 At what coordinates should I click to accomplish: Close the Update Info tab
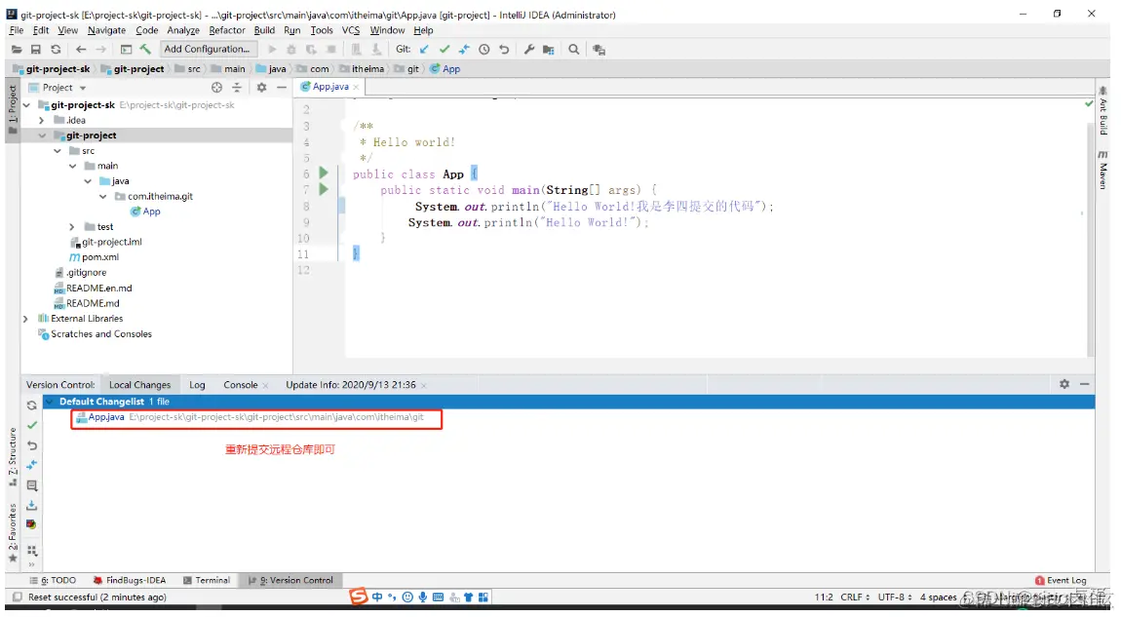click(424, 385)
